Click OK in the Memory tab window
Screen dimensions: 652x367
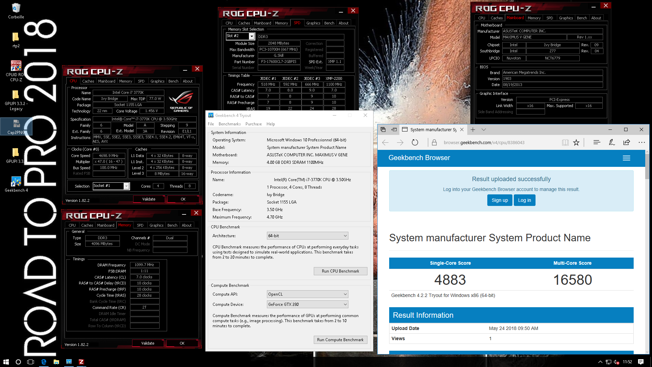tap(182, 343)
